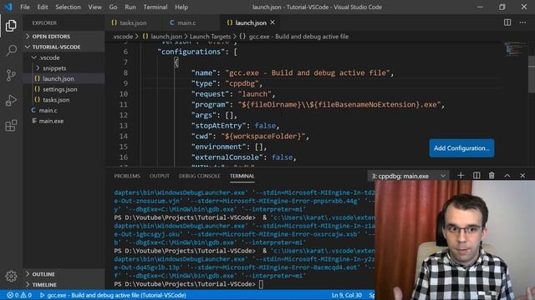Click the "stopAtEntry" false value
This screenshot has height=300, width=535.
coord(265,126)
